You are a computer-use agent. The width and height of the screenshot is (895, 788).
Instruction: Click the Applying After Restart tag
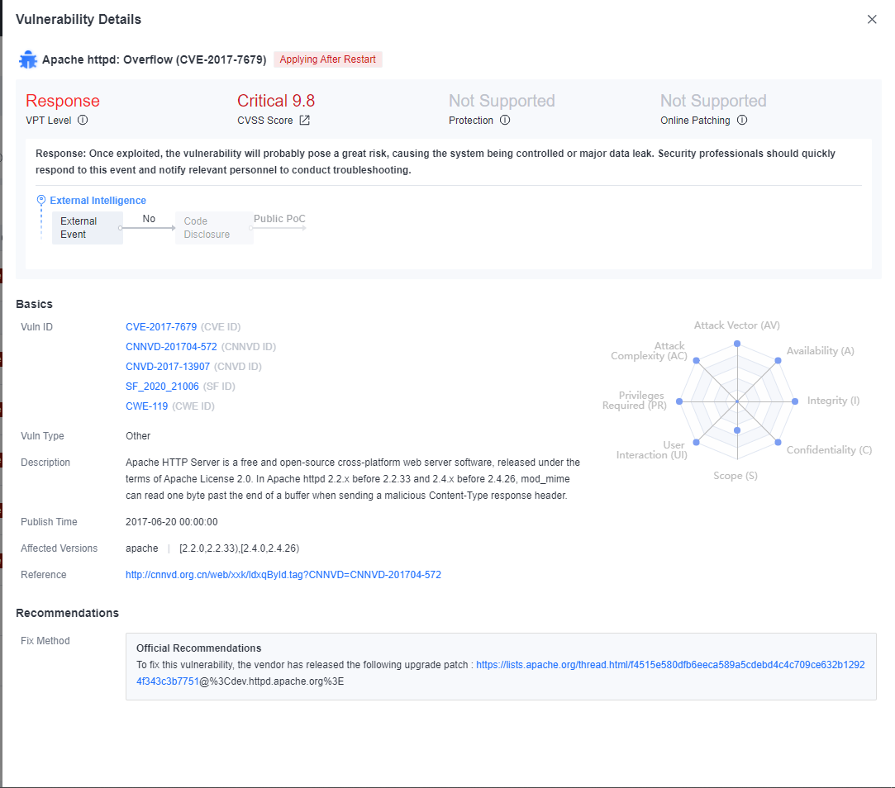[x=327, y=59]
